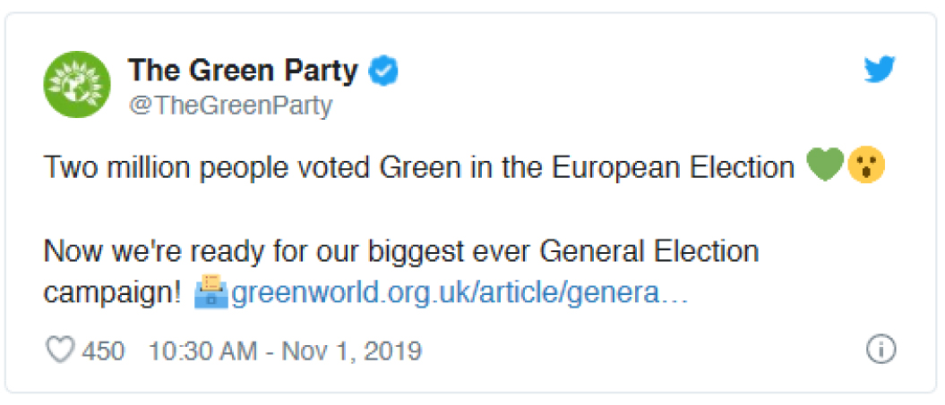
Task: View the 10:30 AM - Nov 1, 2019 timestamp
Action: point(285,350)
